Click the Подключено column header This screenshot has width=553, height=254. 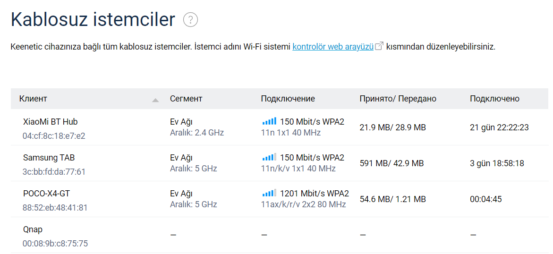(x=494, y=99)
